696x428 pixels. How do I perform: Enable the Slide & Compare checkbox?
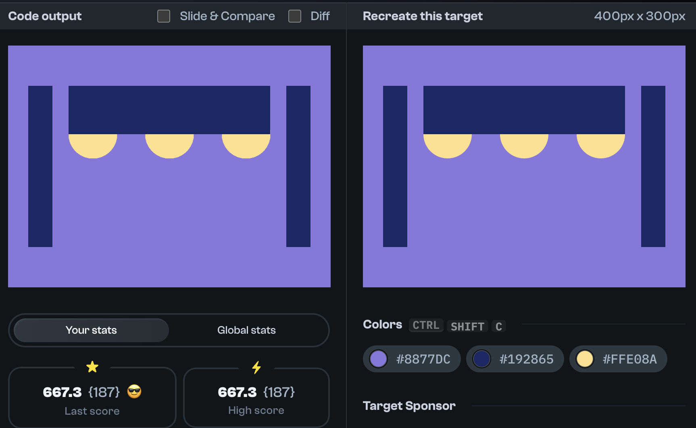pos(164,16)
